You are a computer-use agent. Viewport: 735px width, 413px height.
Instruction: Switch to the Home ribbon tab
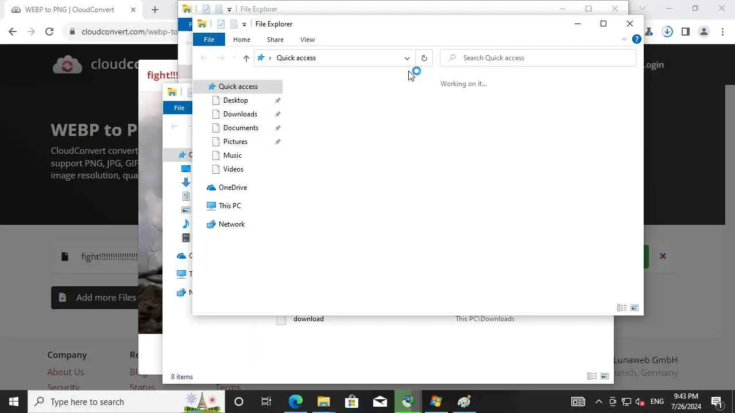[242, 40]
